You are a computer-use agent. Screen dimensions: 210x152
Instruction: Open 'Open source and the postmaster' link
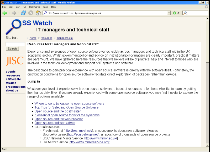tap(57, 111)
